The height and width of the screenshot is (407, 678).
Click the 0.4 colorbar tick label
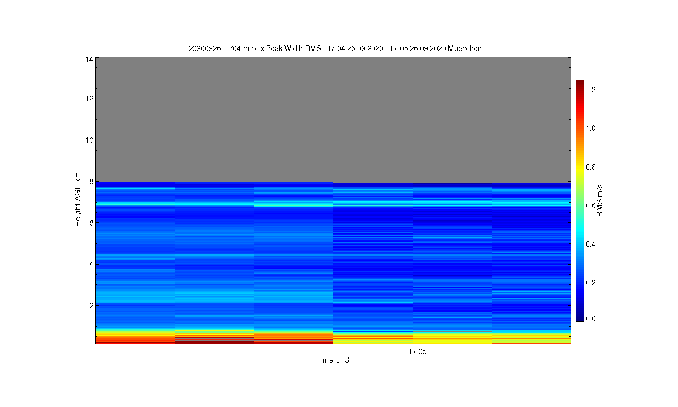[591, 244]
